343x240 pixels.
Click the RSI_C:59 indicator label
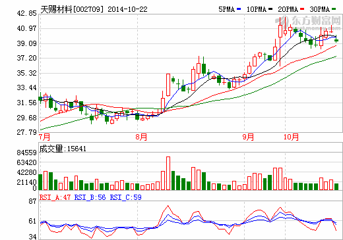(x=125, y=197)
